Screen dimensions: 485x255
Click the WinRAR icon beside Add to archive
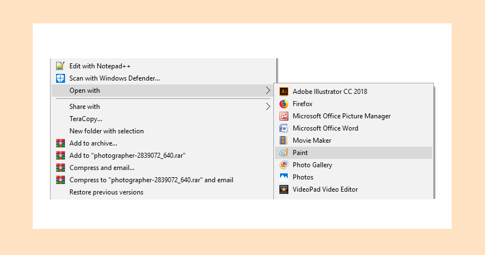pyautogui.click(x=61, y=143)
